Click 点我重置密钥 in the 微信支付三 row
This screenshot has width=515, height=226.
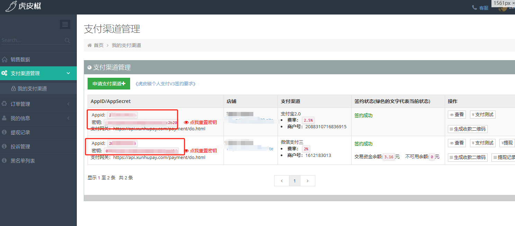(x=203, y=151)
